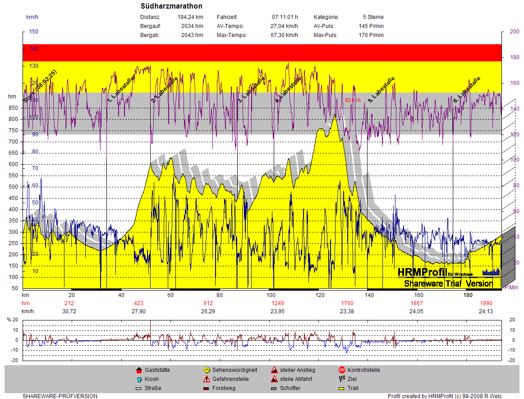Click the Kontrollstelle stop sign icon
Image resolution: width=524 pixels, height=399 pixels.
342,370
